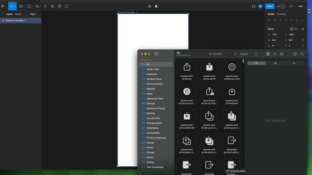Open the zoom level dropdown
312x175 pixels.
301,6
